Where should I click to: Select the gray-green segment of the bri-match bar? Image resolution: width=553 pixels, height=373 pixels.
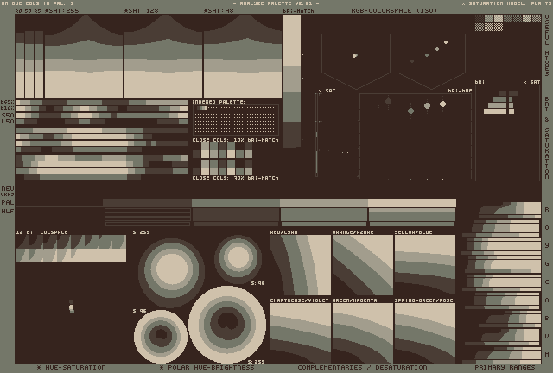tap(292, 107)
